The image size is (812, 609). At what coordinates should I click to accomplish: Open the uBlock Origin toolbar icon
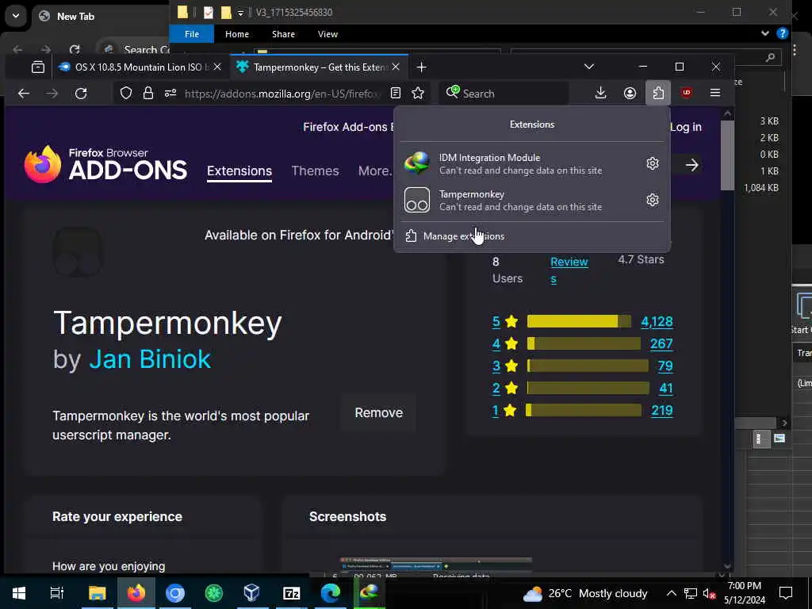[687, 94]
